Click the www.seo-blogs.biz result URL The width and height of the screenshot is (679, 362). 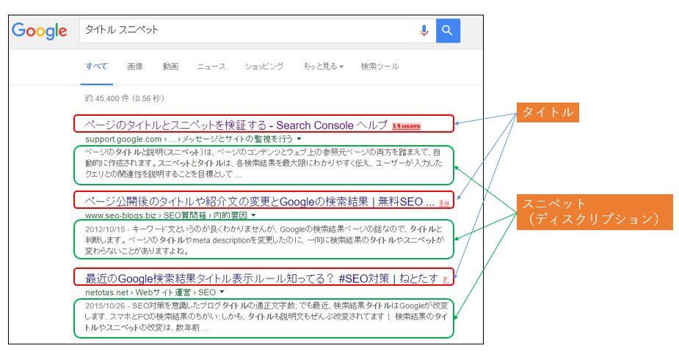pos(167,215)
